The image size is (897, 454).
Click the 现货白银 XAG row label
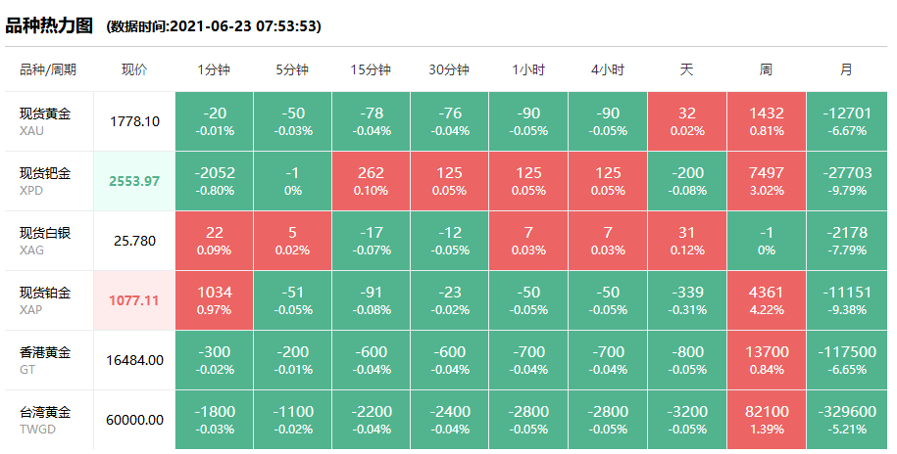tap(47, 241)
